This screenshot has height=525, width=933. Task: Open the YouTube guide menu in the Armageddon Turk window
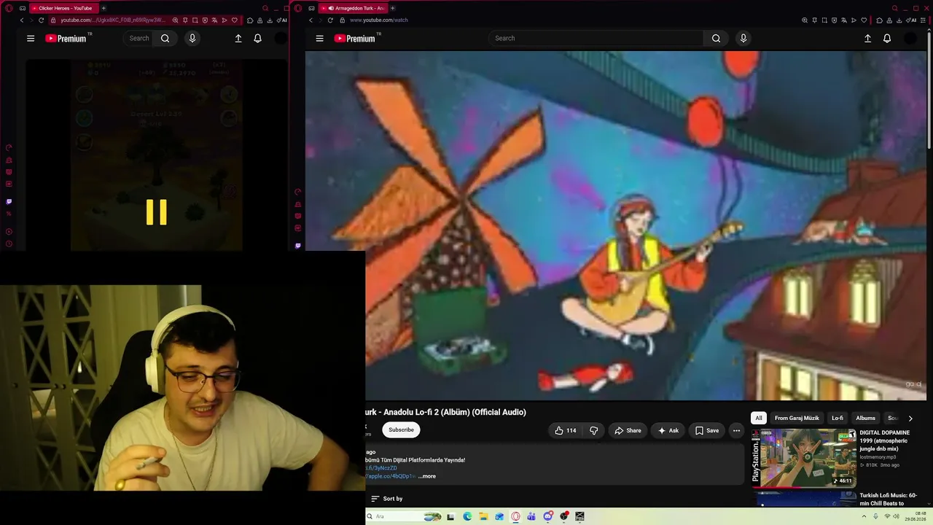click(319, 39)
